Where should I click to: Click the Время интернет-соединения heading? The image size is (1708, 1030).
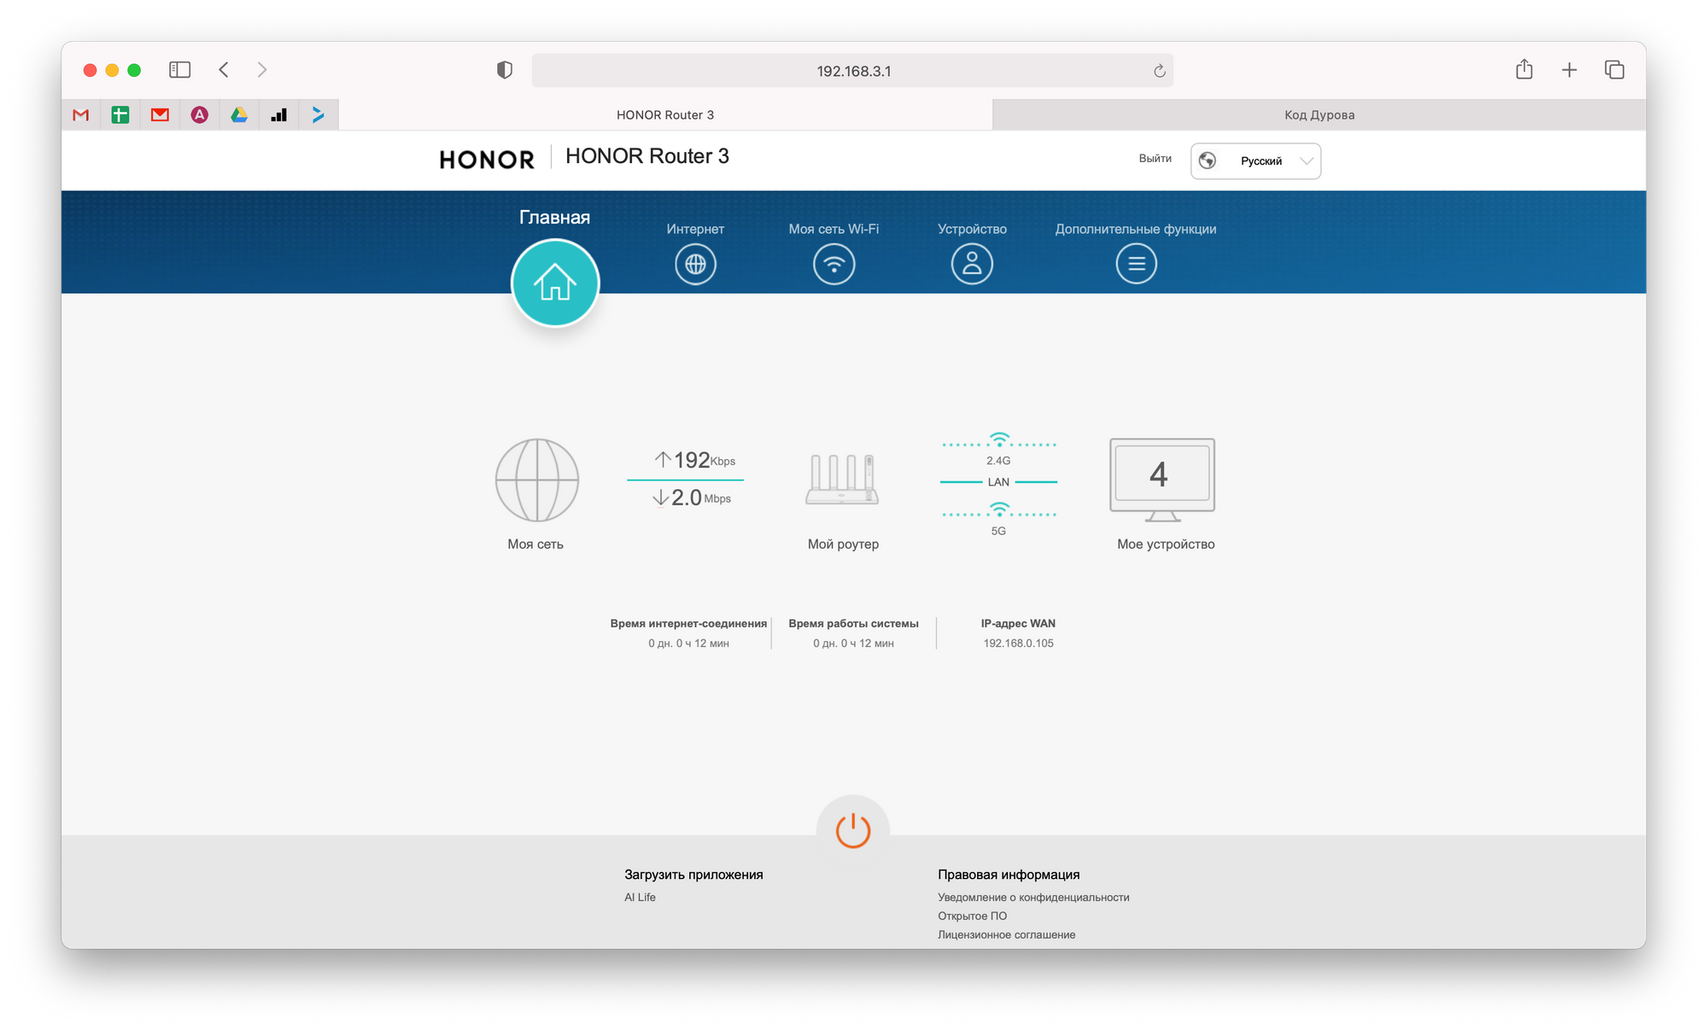coord(688,624)
